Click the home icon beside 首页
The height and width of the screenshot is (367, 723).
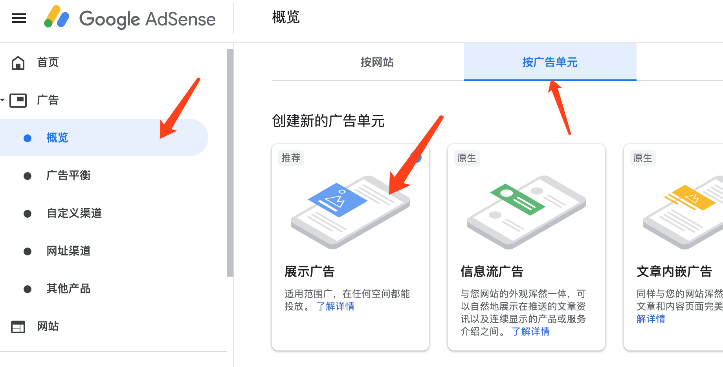[x=18, y=62]
